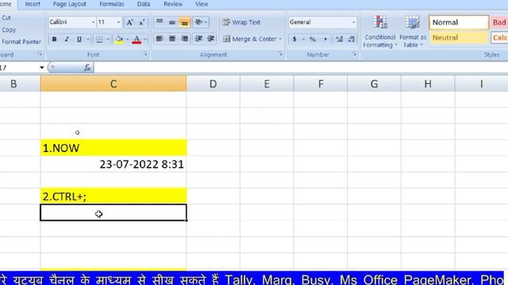508x285 pixels.
Task: Apply Accounting dollar format
Action: [294, 39]
